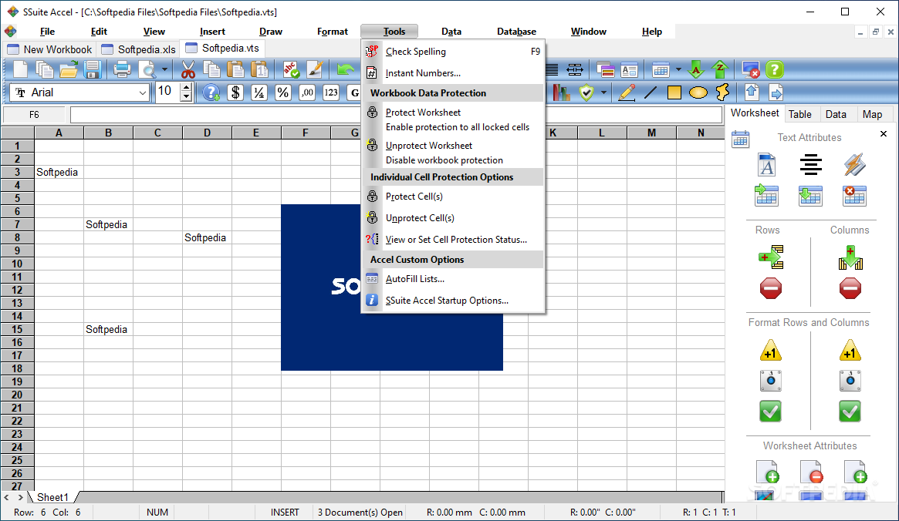Open the Data menu
The width and height of the screenshot is (899, 521).
tap(451, 32)
